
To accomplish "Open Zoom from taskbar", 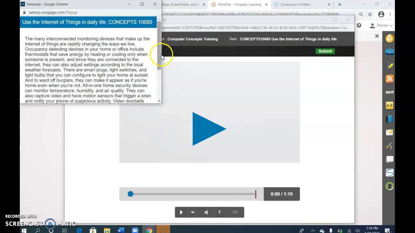I will pos(135,230).
